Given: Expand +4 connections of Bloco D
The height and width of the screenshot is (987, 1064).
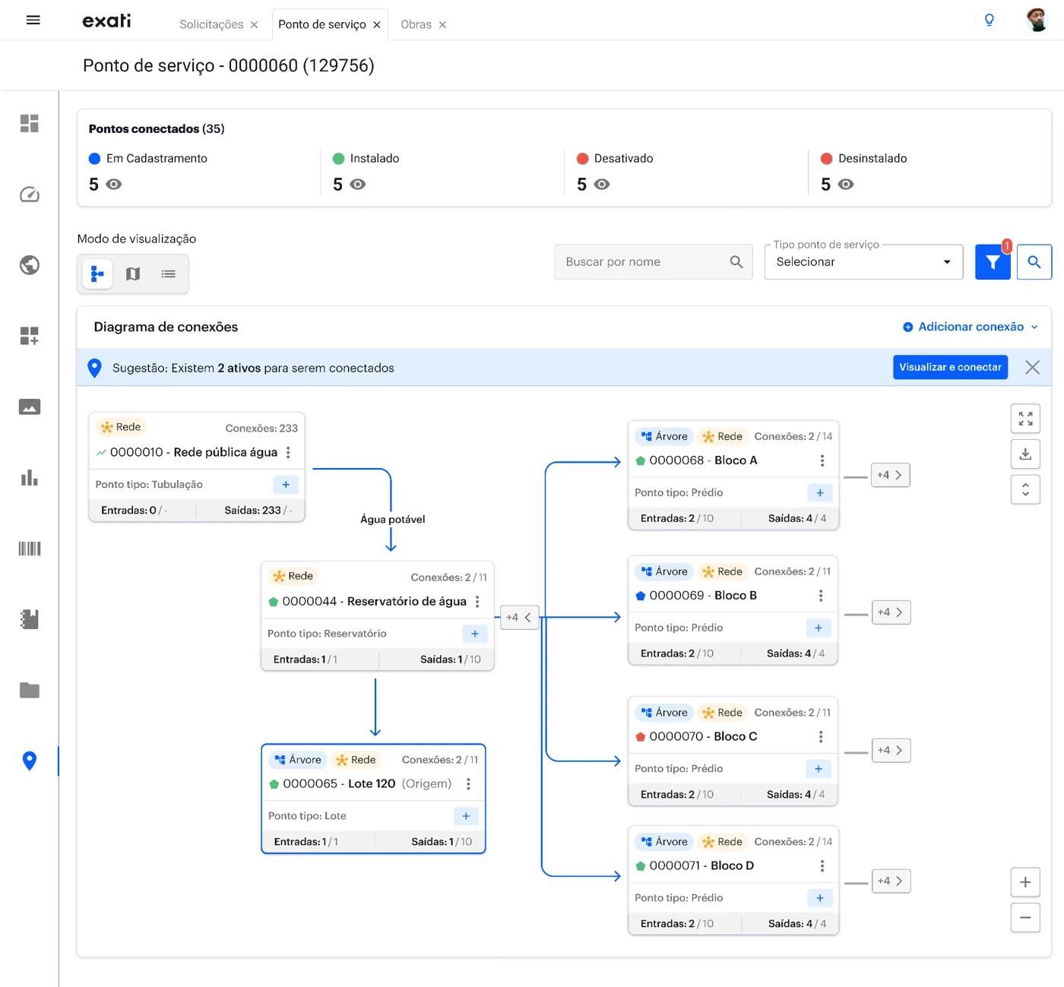Looking at the screenshot, I should click(891, 881).
